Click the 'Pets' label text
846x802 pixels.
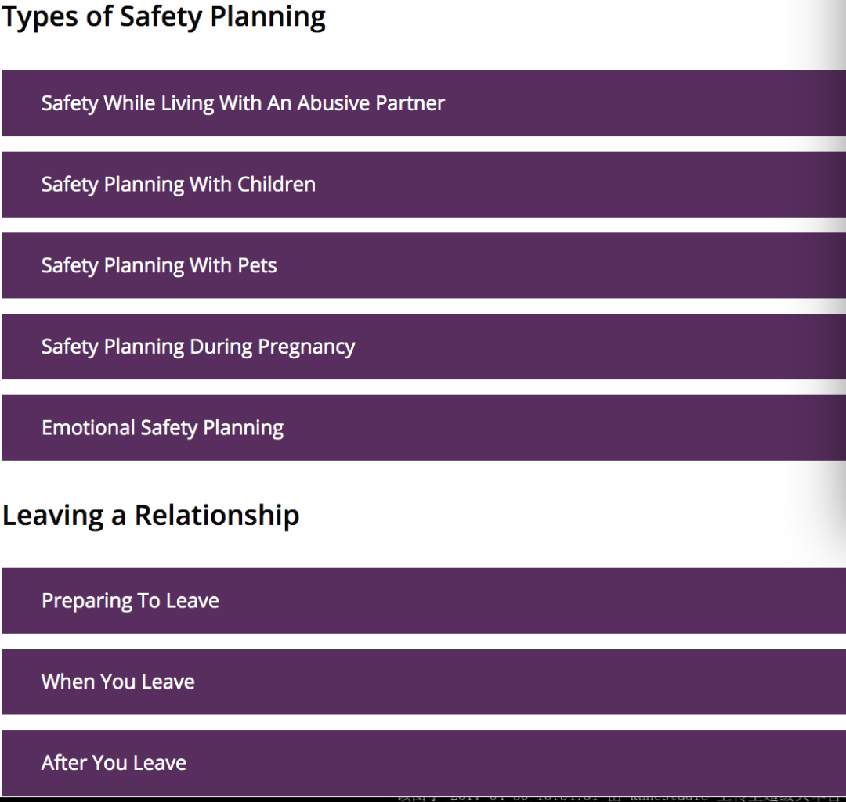256,265
